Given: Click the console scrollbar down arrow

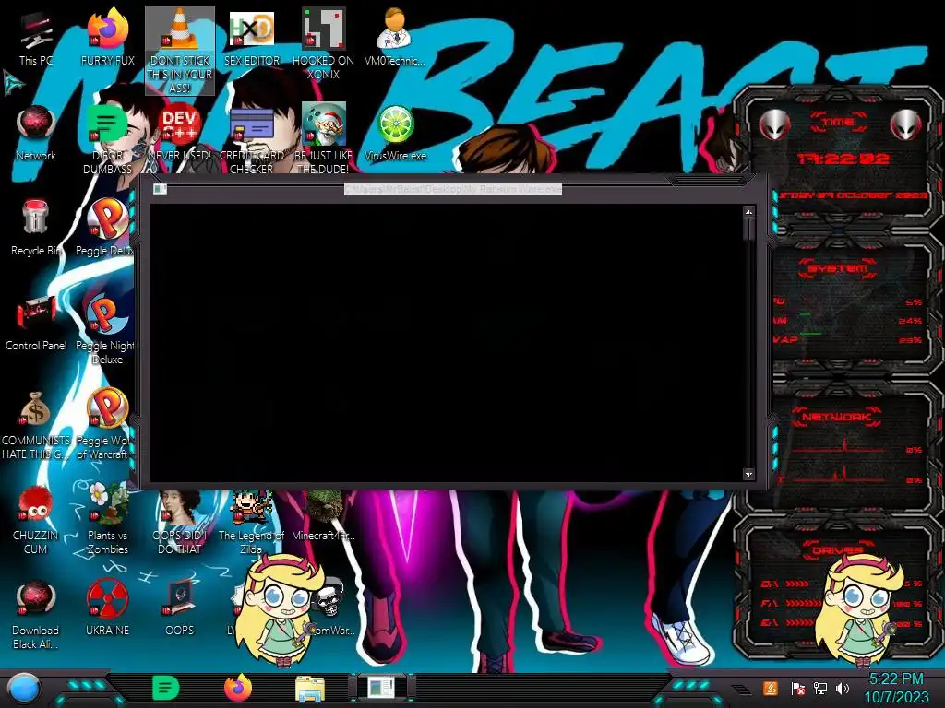Looking at the screenshot, I should tap(748, 475).
